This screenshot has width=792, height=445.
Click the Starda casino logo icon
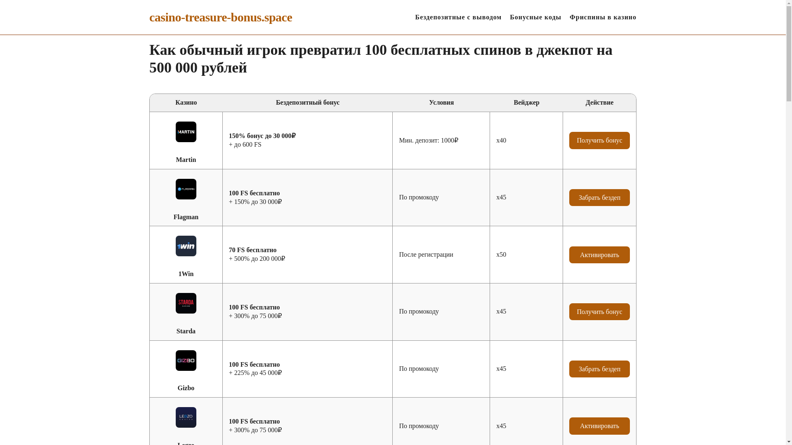[x=186, y=303]
